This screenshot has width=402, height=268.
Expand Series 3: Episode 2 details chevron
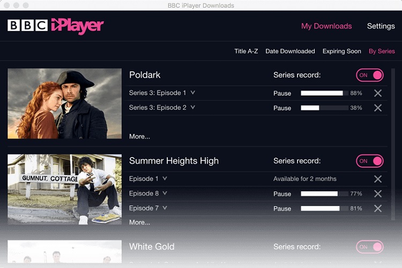coord(193,107)
